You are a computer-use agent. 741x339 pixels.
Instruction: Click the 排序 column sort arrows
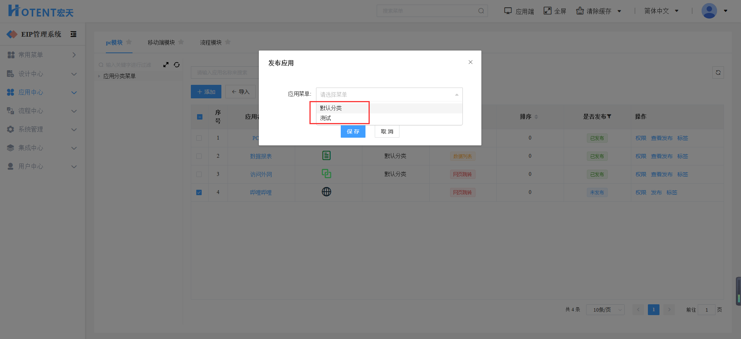536,117
